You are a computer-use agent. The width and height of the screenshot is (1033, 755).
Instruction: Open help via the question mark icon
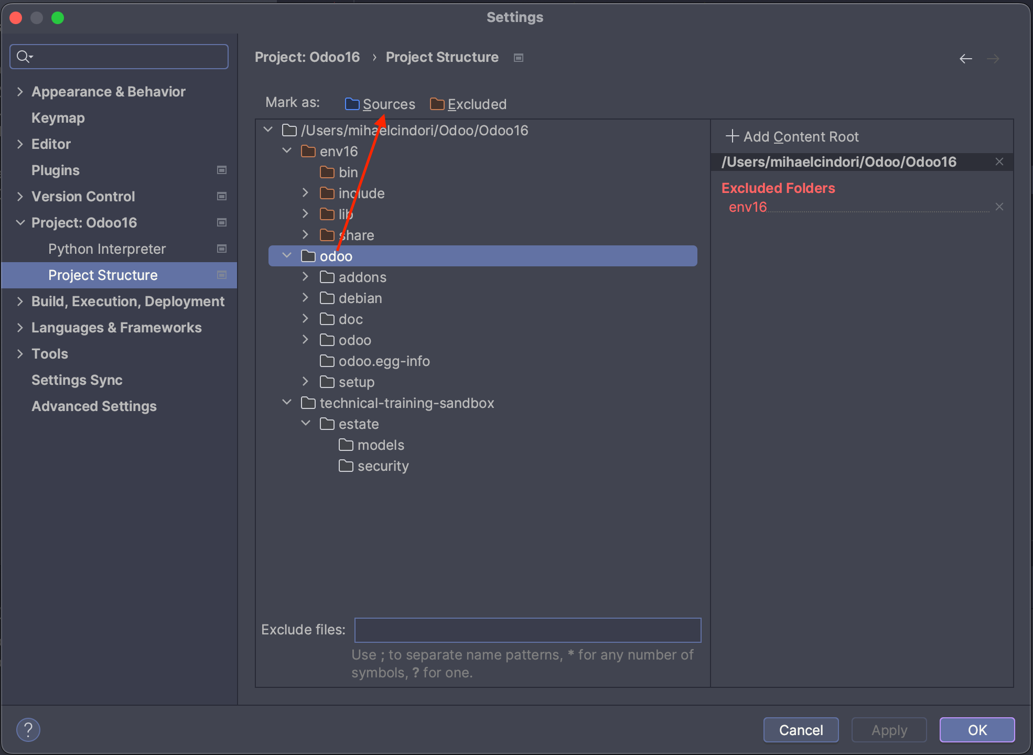coord(28,729)
